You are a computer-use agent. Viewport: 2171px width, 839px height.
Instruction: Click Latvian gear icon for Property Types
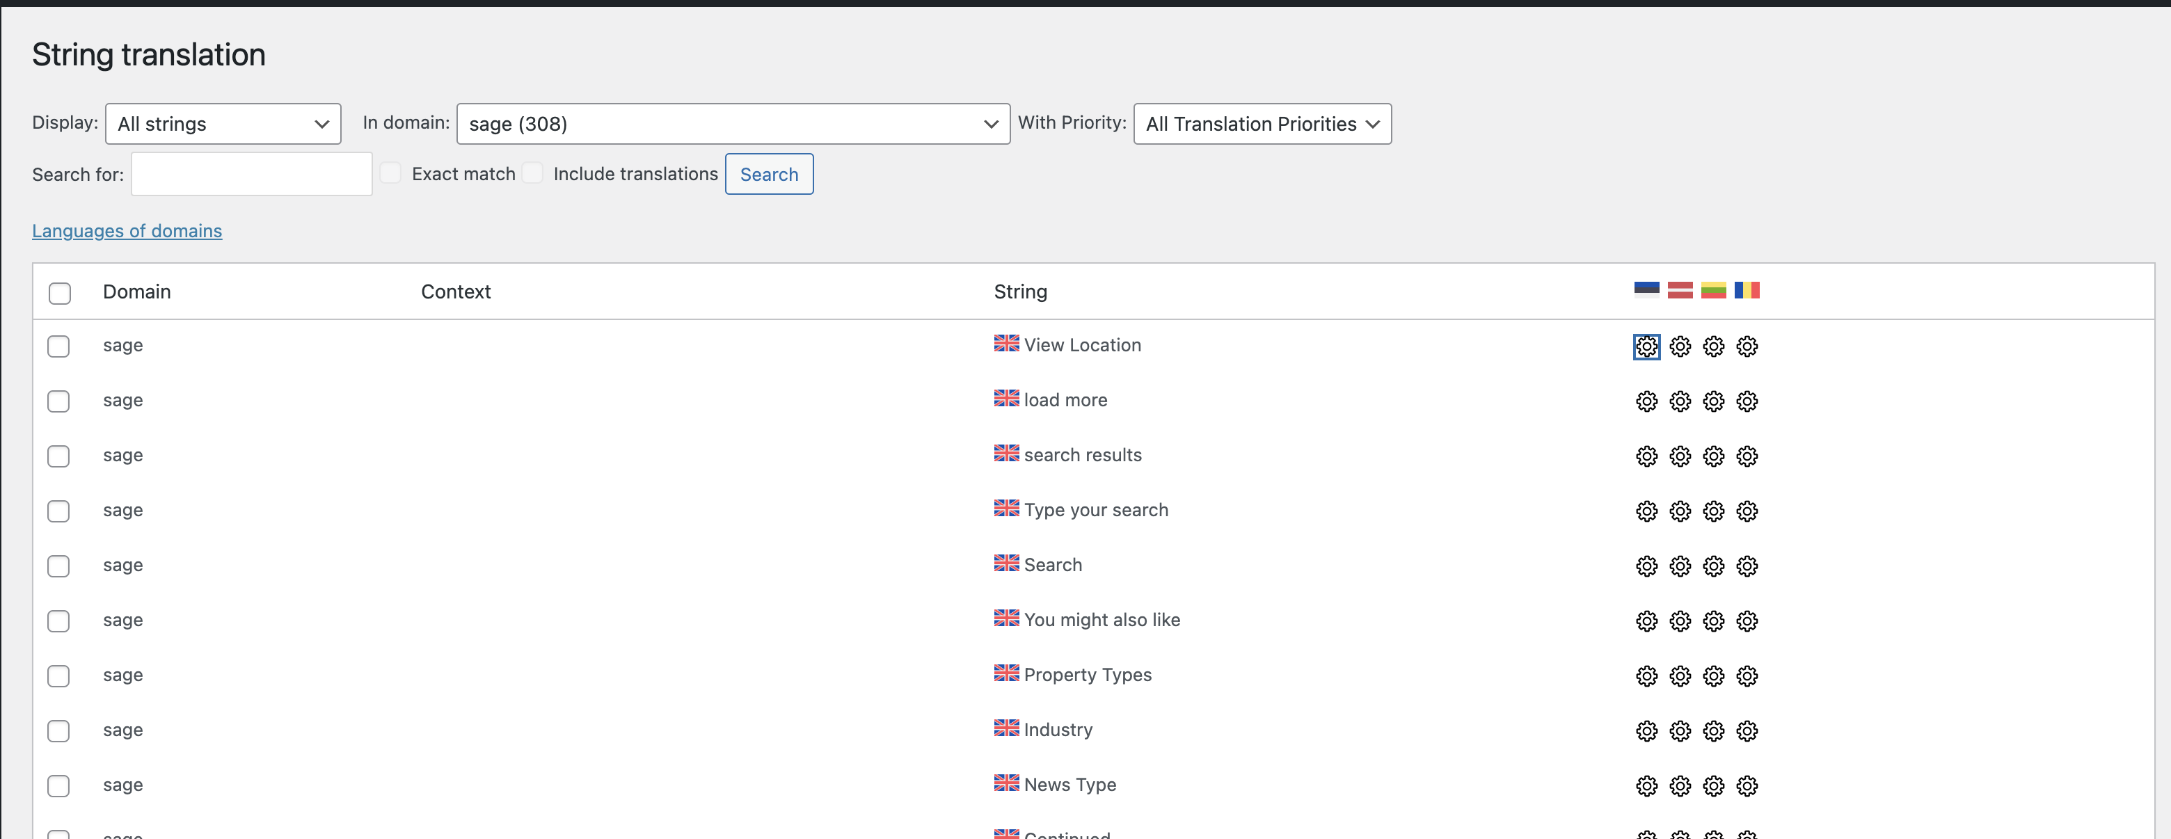coord(1680,676)
